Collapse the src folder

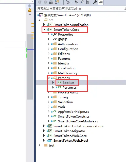40,20
